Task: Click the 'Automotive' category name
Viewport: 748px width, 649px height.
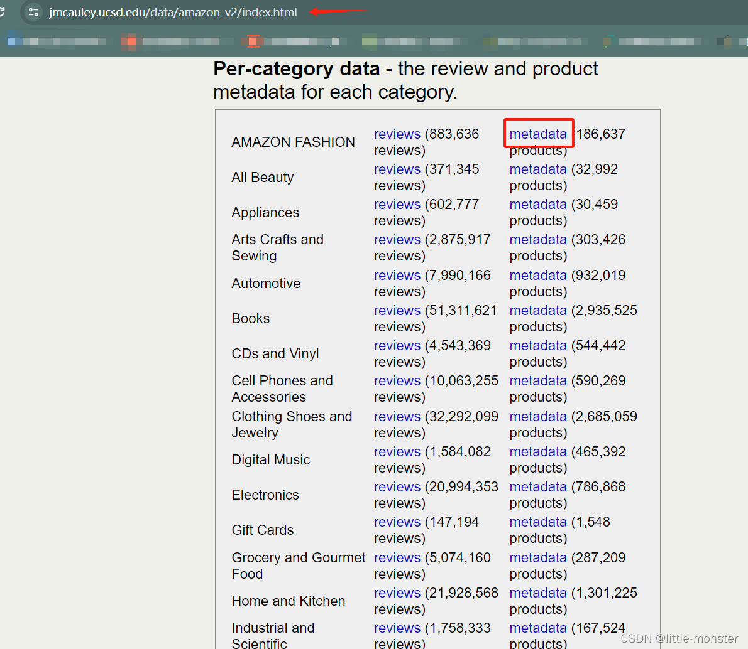Action: pyautogui.click(x=266, y=283)
